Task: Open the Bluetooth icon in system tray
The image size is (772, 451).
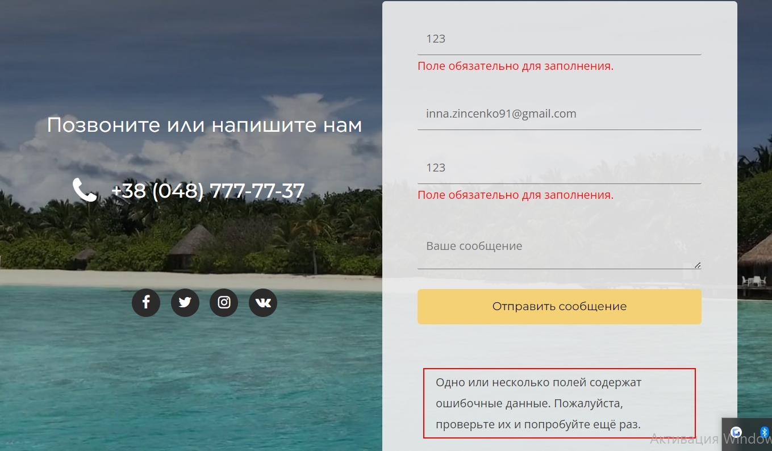Action: 764,432
